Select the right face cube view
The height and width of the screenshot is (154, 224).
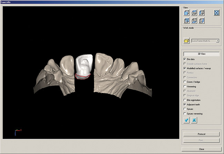[202, 20]
